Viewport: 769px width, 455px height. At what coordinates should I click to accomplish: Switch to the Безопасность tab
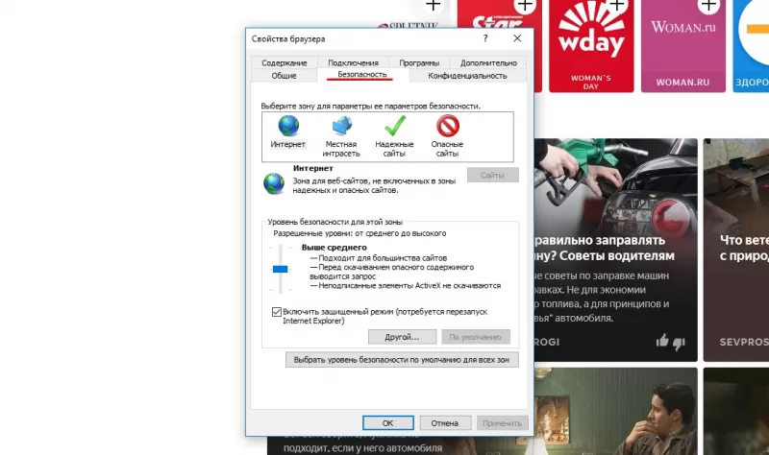[362, 75]
